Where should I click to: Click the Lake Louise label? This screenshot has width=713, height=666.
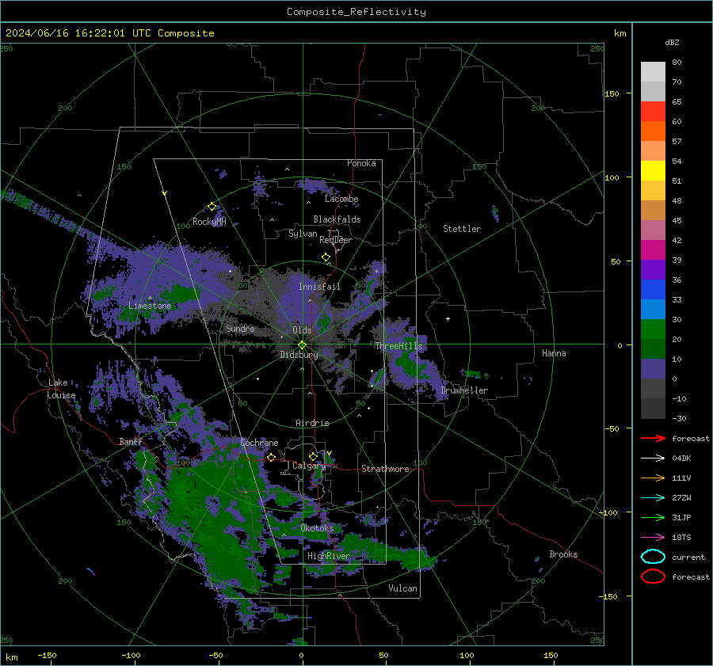[x=61, y=389]
